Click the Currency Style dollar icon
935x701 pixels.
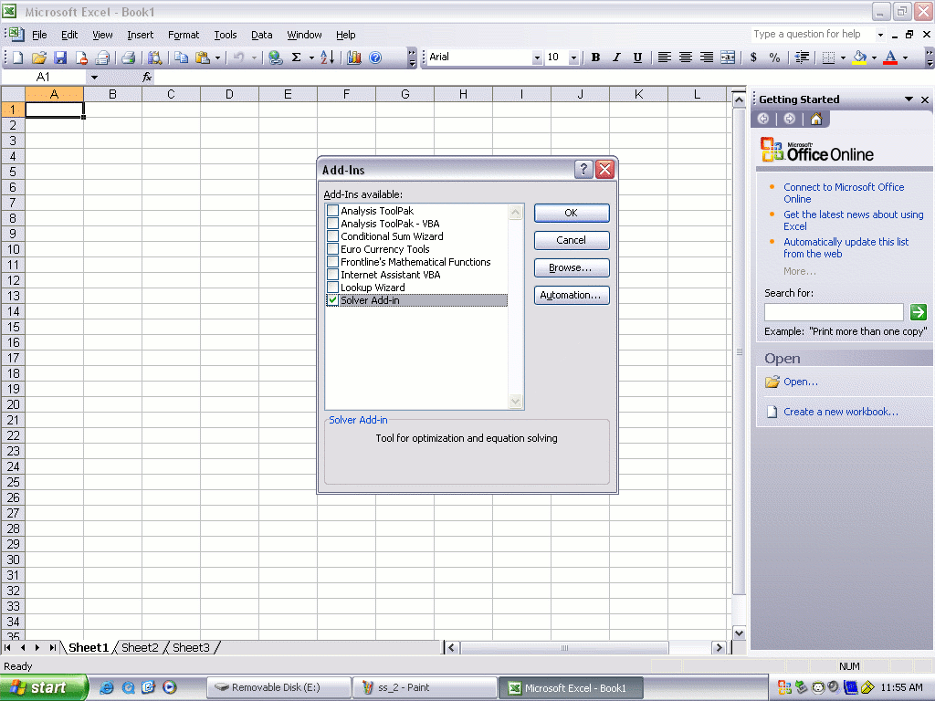[753, 58]
